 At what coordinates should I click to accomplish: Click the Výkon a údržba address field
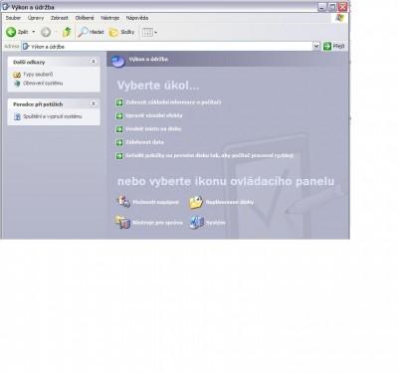click(x=167, y=47)
